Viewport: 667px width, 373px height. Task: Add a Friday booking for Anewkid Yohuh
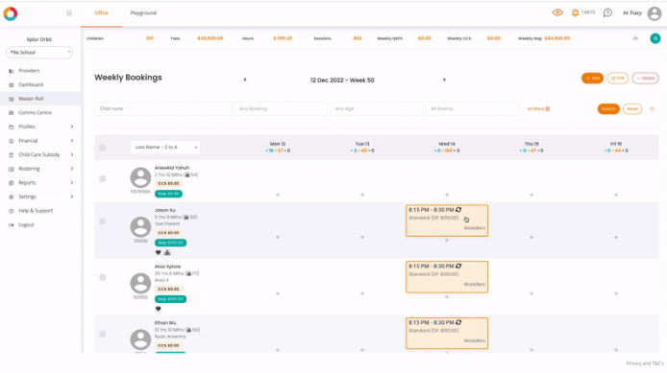click(616, 195)
